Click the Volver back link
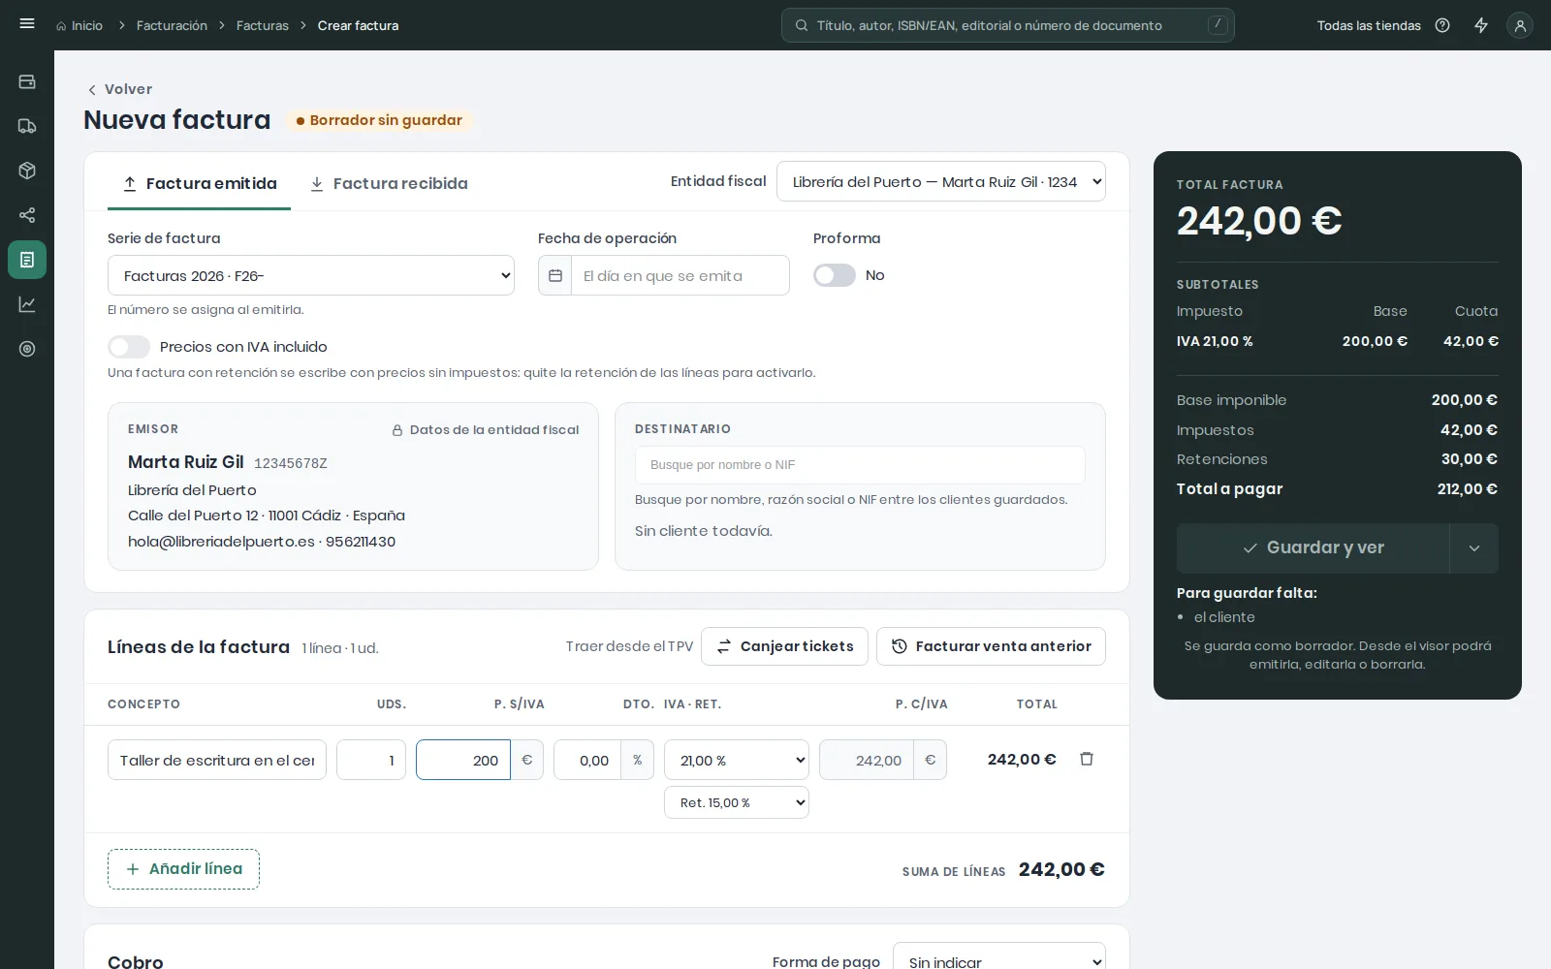Viewport: 1551px width, 969px height. coord(119,89)
